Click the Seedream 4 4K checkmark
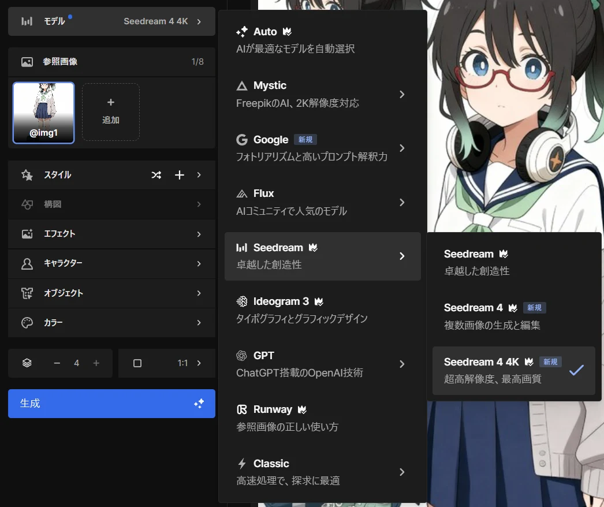The width and height of the screenshot is (604, 507). pos(576,370)
